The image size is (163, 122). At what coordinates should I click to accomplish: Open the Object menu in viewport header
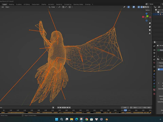tap(7, 7)
